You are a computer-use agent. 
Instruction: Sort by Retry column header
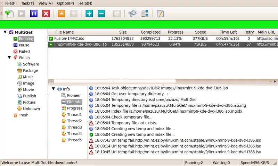[x=249, y=32]
